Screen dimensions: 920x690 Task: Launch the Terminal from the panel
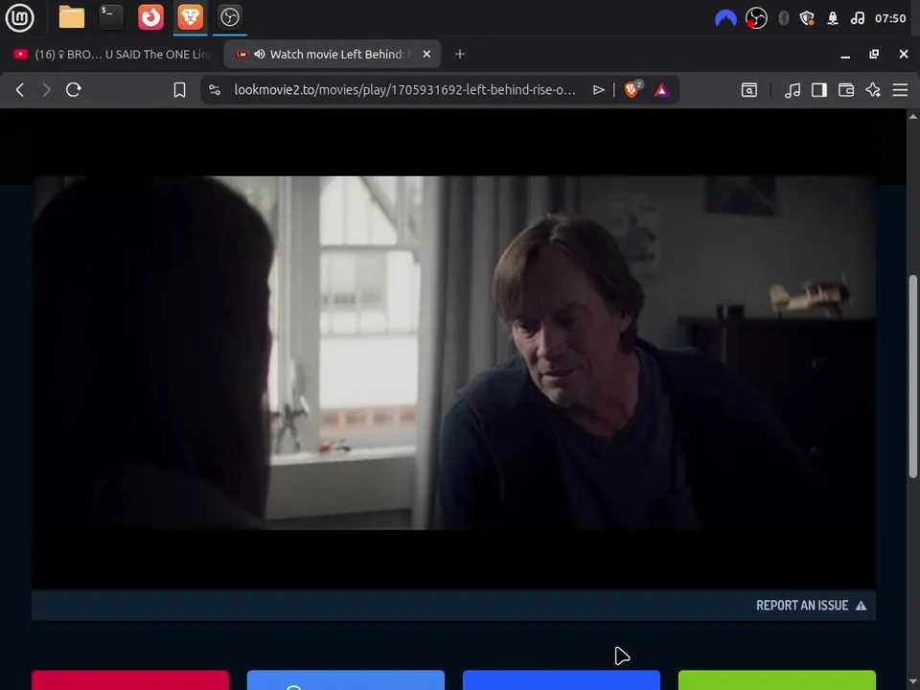point(111,17)
